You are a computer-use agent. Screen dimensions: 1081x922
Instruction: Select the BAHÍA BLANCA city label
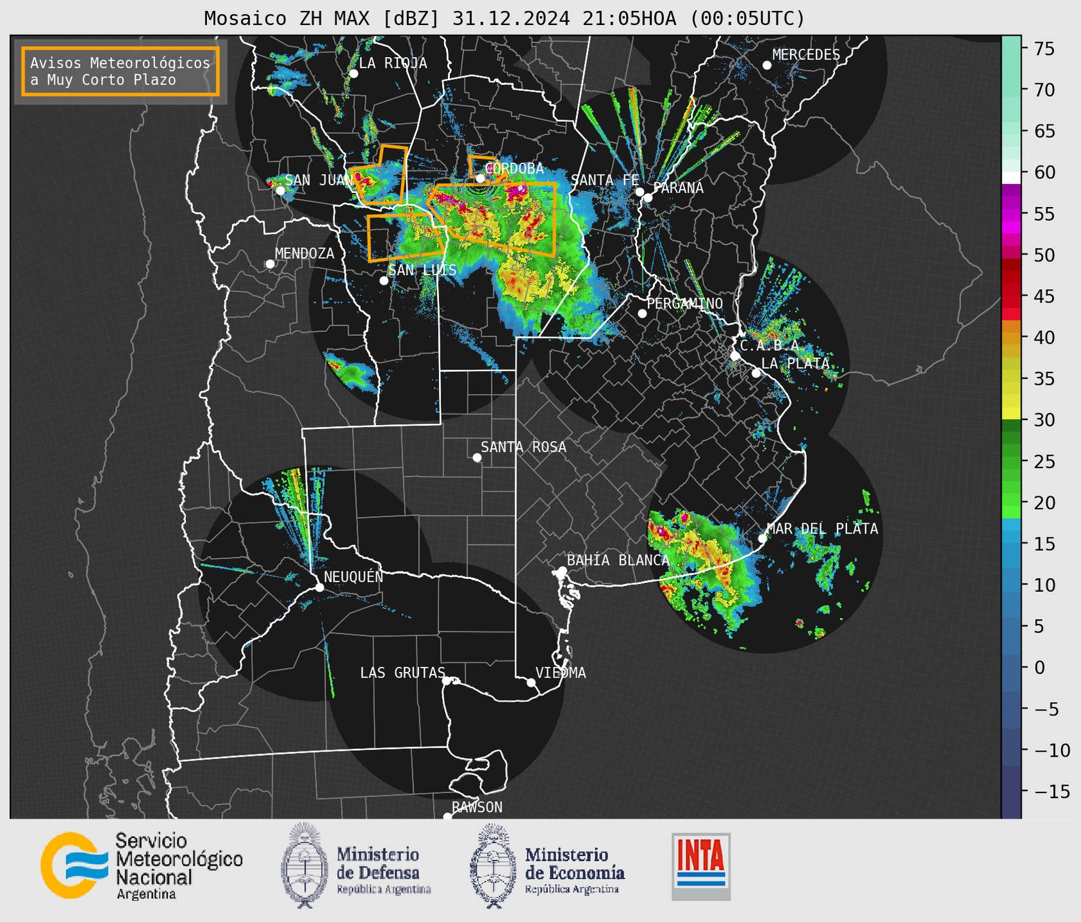(618, 560)
